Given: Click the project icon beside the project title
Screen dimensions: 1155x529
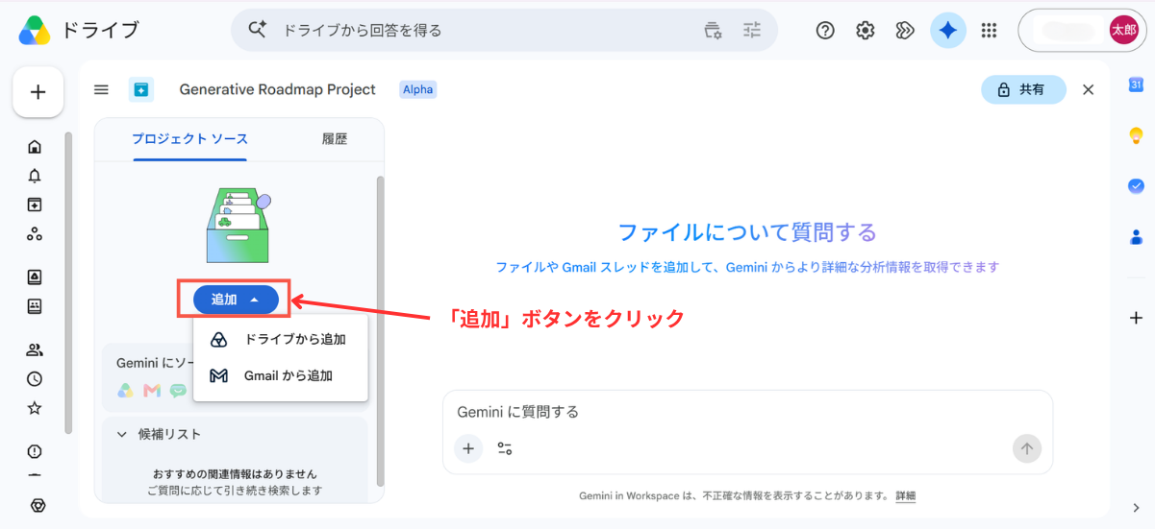Looking at the screenshot, I should click(x=141, y=89).
